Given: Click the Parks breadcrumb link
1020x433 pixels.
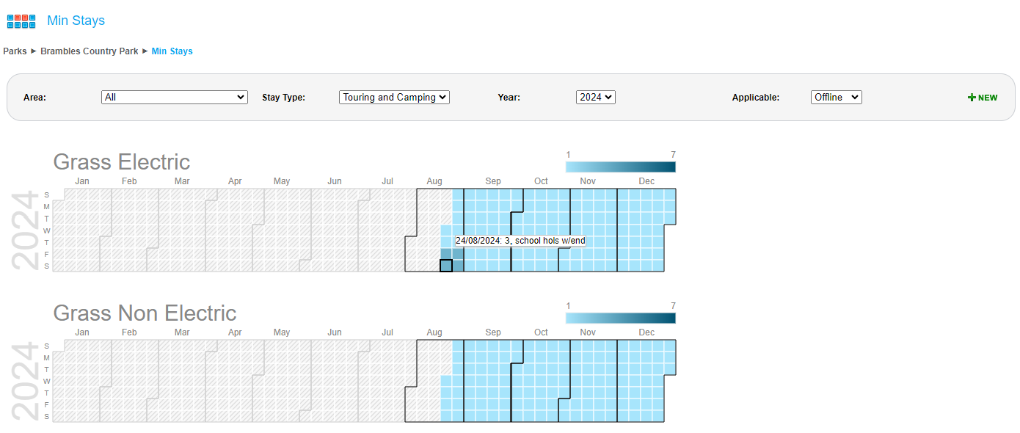Looking at the screenshot, I should click(15, 51).
